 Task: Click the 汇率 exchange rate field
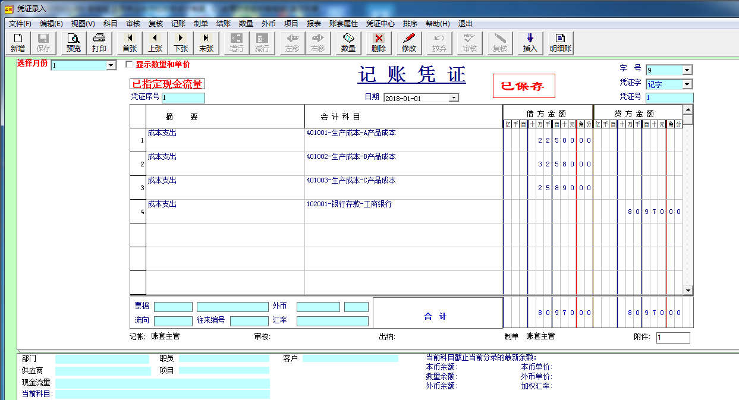[x=332, y=321]
